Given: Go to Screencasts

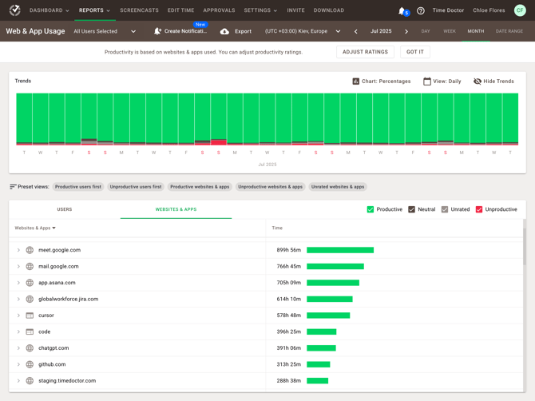Looking at the screenshot, I should tap(139, 10).
